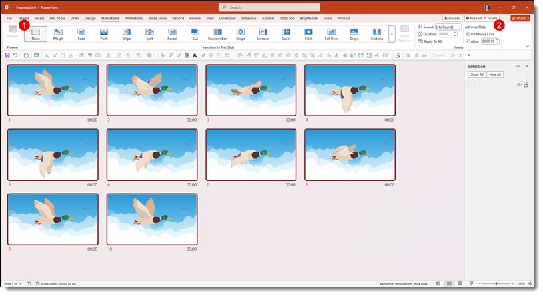This screenshot has width=543, height=296.
Task: Switch to the Slide Show tab
Action: point(158,18)
